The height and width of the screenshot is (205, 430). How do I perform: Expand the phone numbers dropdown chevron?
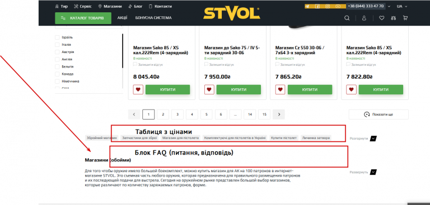click(389, 6)
